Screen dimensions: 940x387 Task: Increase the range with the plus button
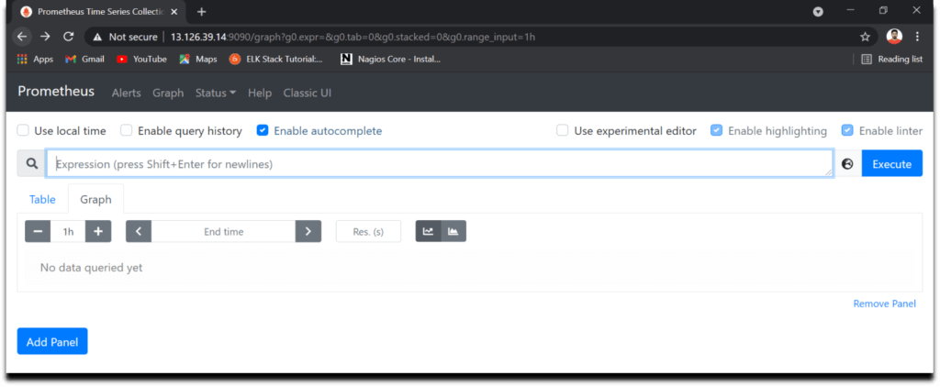pyautogui.click(x=98, y=231)
